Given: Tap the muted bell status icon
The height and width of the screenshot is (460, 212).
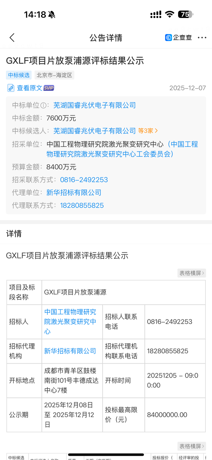Looking at the screenshot, I should pyautogui.click(x=52, y=15).
